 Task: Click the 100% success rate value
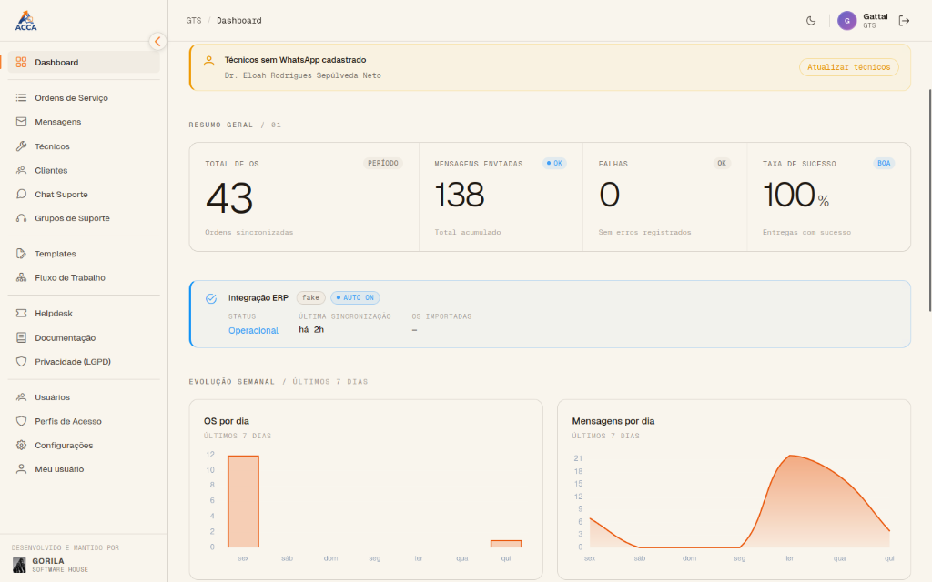(x=795, y=195)
